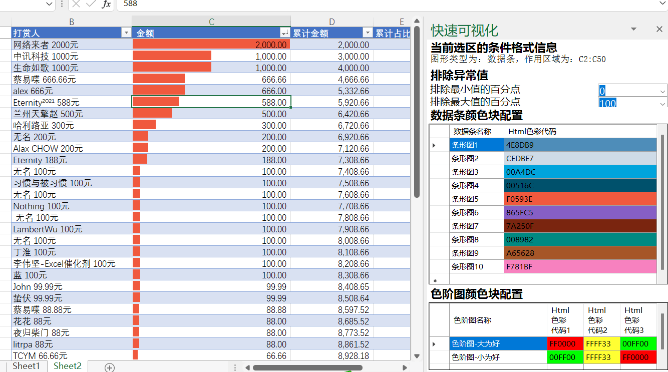Viewport: 668px width, 372px height.
Task: Select the FF0000 color cell in 色阶图-大为好 row
Action: (x=565, y=344)
